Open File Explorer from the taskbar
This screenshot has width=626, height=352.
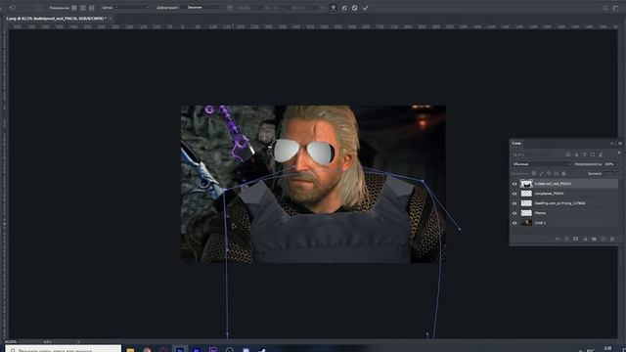pos(130,350)
